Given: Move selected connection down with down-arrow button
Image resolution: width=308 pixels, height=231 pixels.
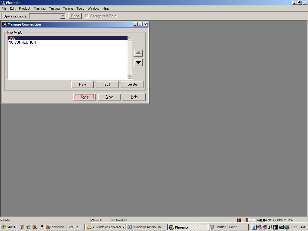Looking at the screenshot, I should [138, 63].
